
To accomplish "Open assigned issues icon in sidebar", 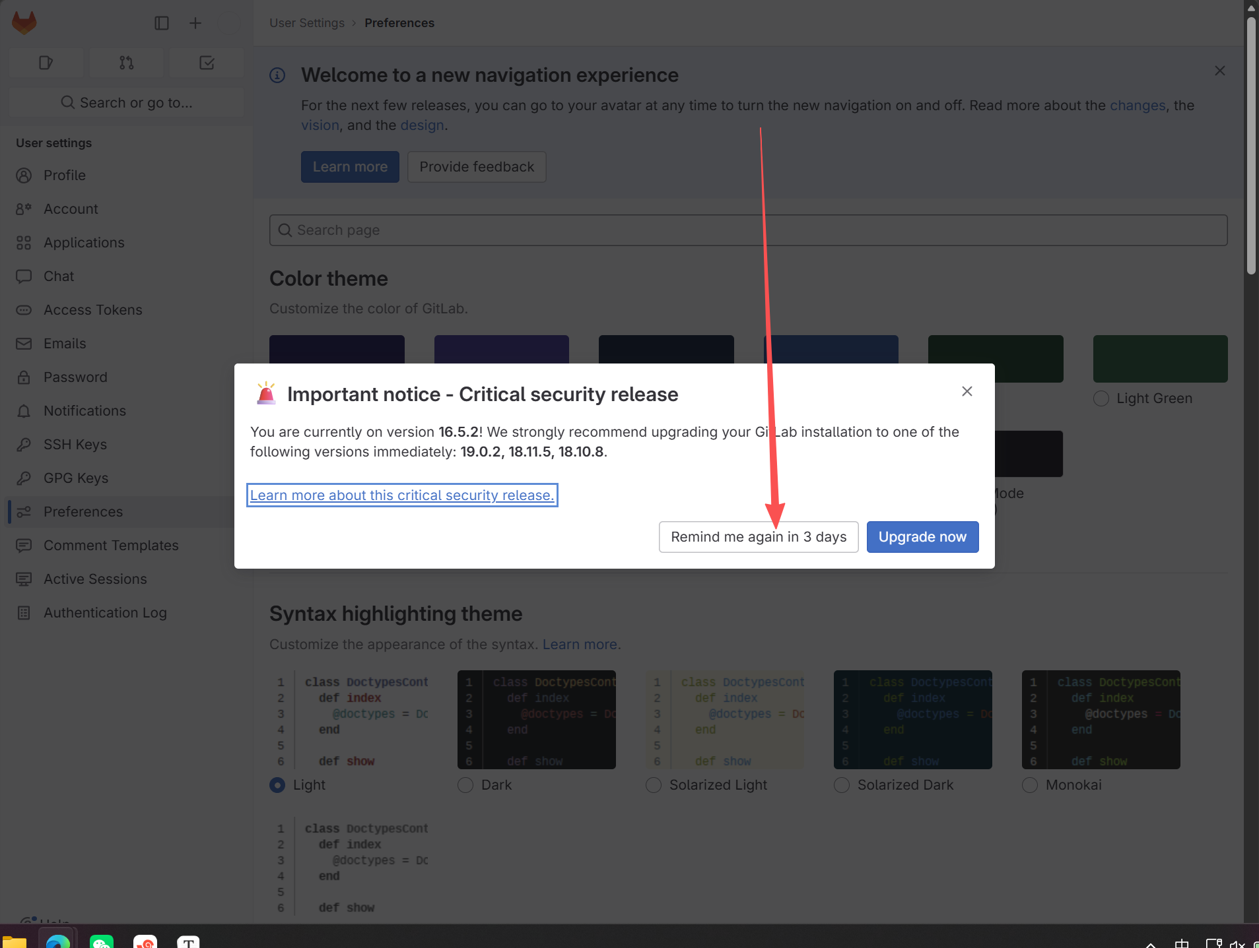I will pyautogui.click(x=46, y=63).
